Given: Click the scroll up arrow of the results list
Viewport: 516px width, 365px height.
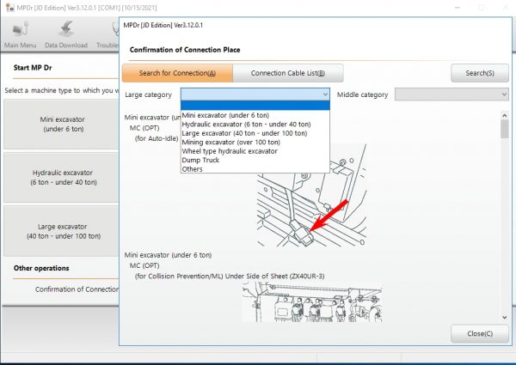Looking at the screenshot, I should tap(504, 115).
